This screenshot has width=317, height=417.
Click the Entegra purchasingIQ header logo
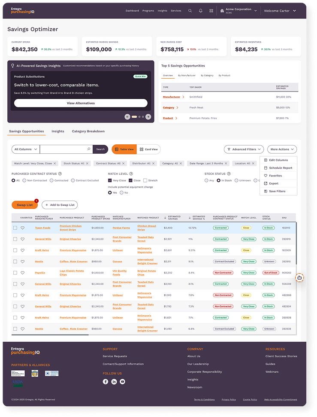(23, 11)
